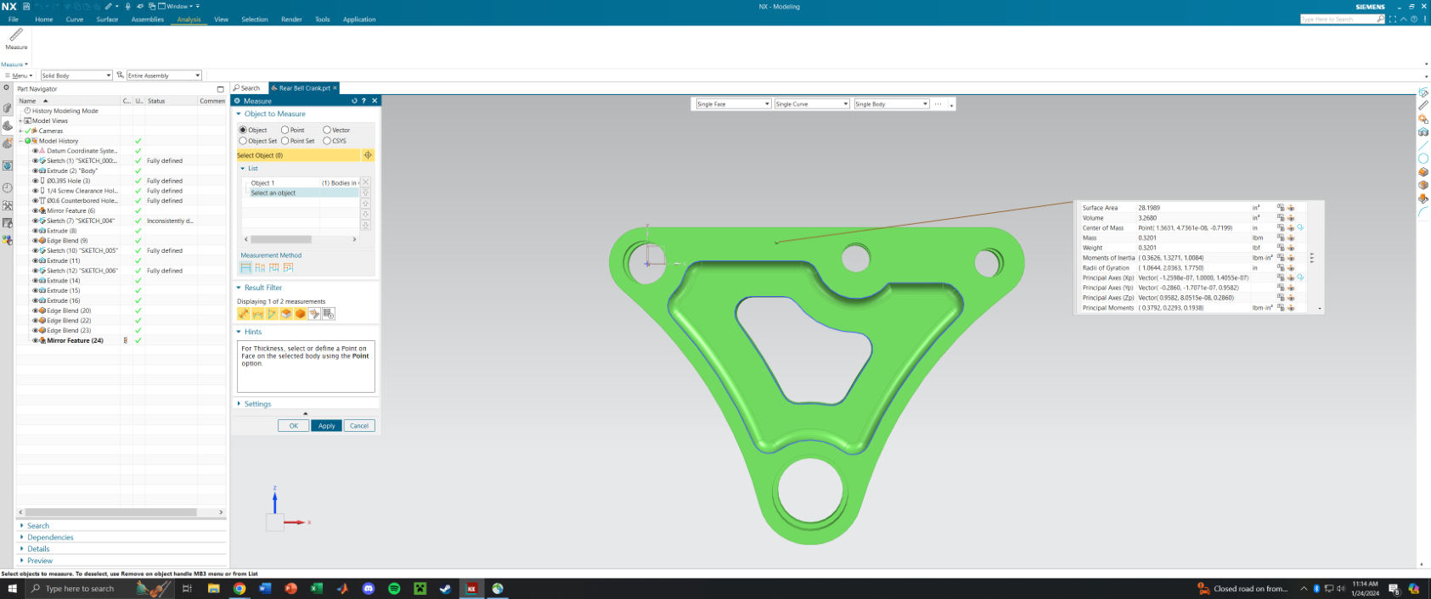The height and width of the screenshot is (599, 1431).
Task: Click the OK button in Measure dialog
Action: pos(293,426)
